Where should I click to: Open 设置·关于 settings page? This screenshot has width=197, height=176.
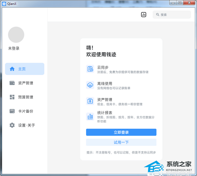point(25,125)
